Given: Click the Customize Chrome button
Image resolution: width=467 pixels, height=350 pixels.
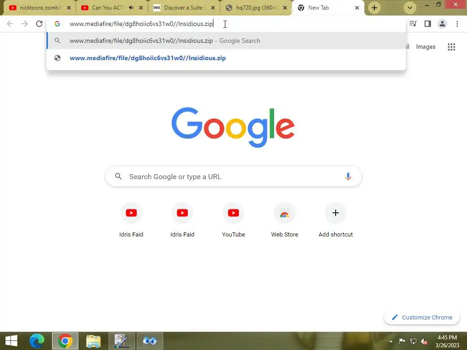Looking at the screenshot, I should click(x=422, y=318).
